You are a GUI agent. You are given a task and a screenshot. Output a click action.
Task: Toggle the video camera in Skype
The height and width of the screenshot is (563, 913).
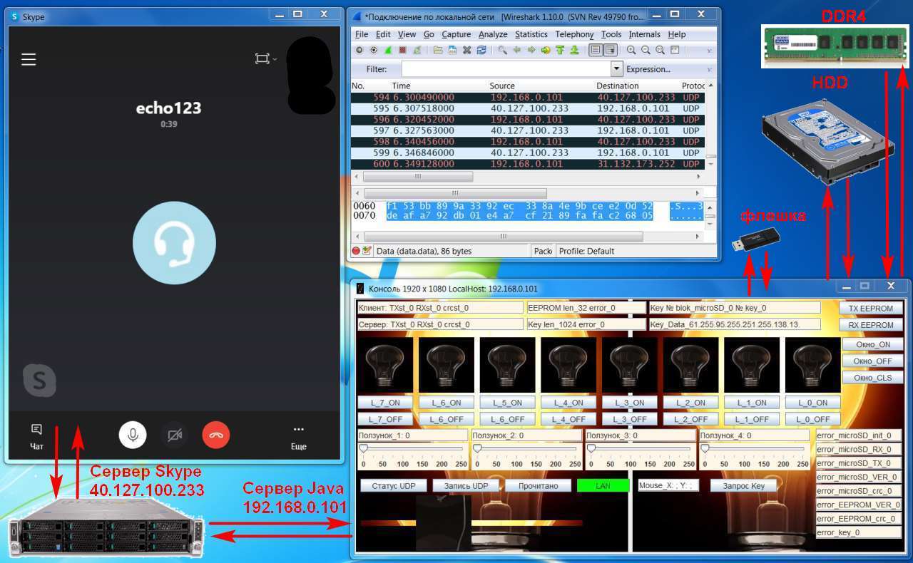click(174, 434)
